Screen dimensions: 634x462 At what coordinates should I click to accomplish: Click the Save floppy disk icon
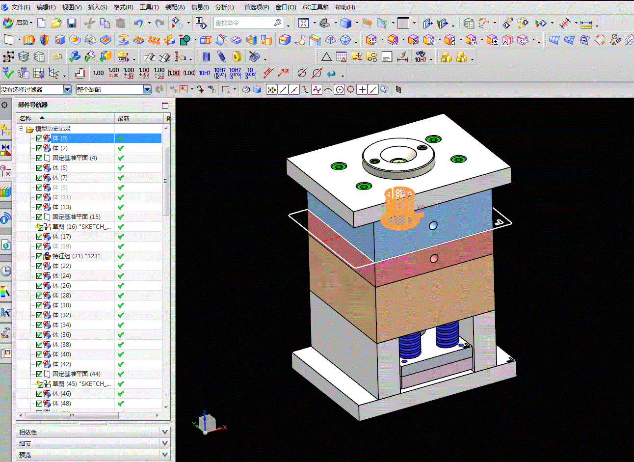(x=72, y=23)
